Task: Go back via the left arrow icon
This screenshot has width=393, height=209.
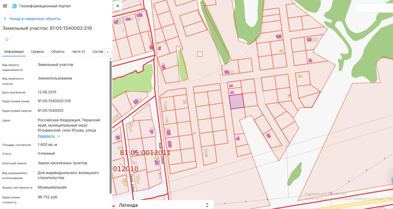Action: tap(5, 19)
